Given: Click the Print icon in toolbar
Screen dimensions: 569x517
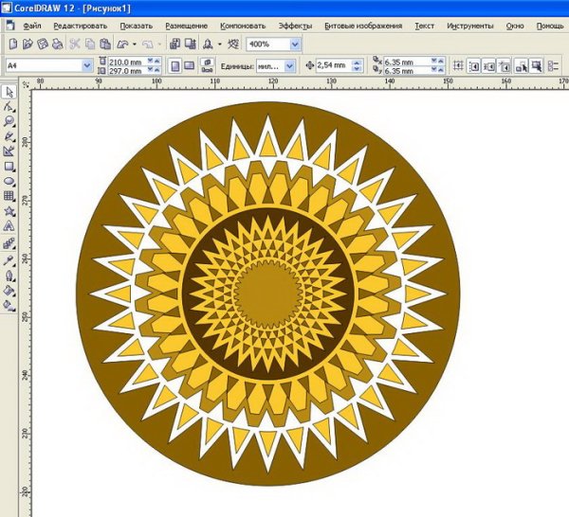Looking at the screenshot, I should 59,45.
